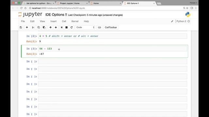Go to the browser home page icon
209x117 pixels.
(x=25, y=8)
